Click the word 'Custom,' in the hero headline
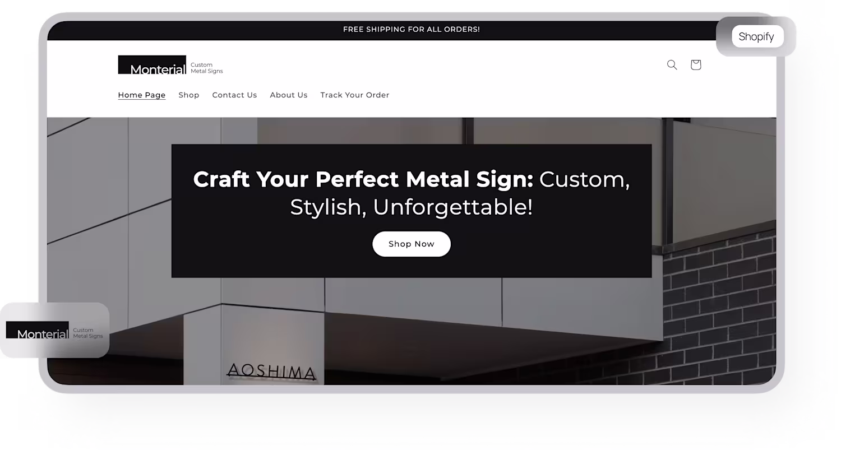This screenshot has height=455, width=841. tap(585, 179)
